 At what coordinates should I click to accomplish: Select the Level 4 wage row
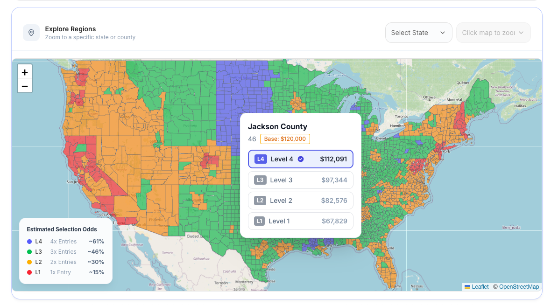click(300, 159)
